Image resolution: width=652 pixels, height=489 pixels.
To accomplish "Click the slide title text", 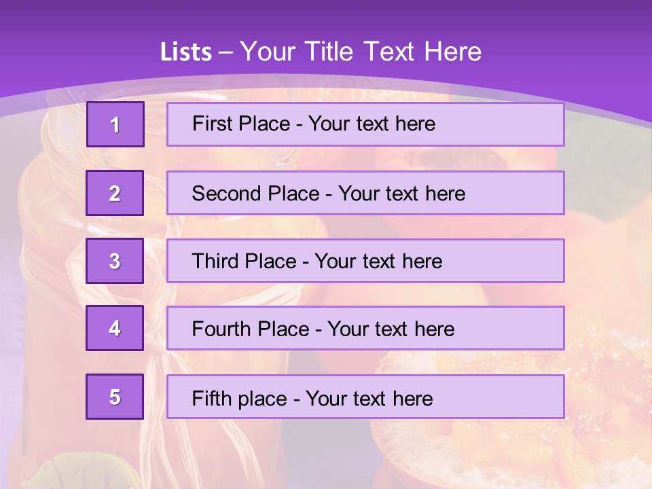I will (x=321, y=52).
